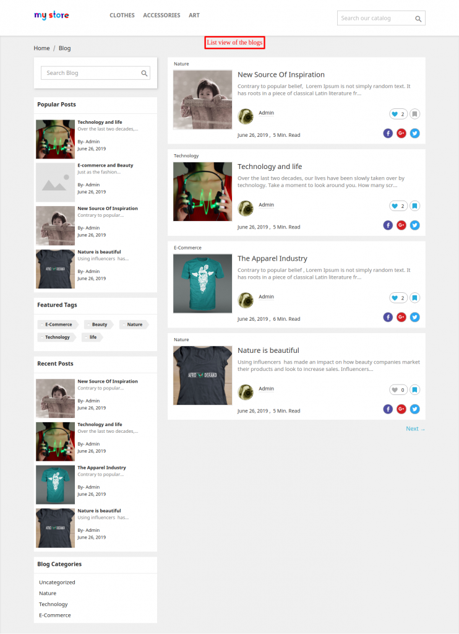Share Technology and life on Google Plus

coord(401,225)
